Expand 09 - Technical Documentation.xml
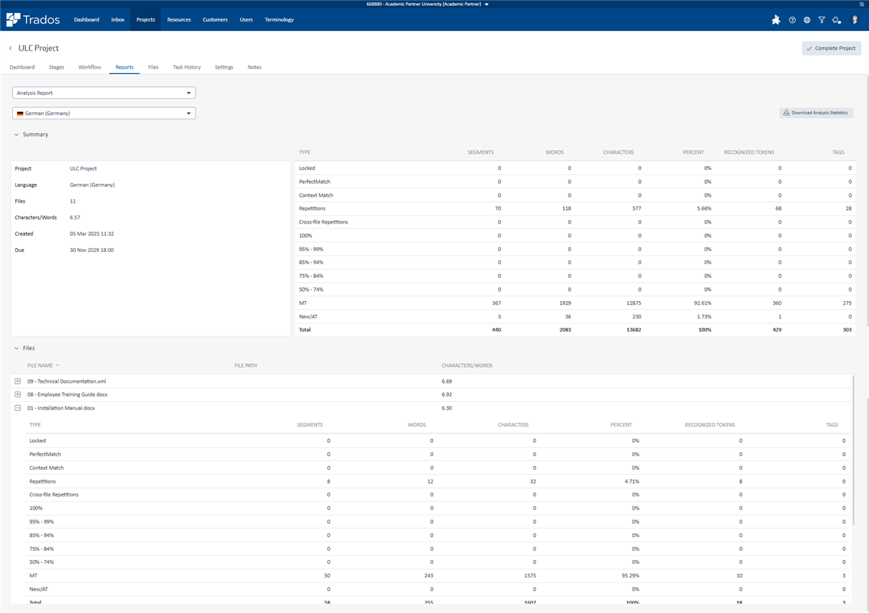This screenshot has height=613, width=869. click(x=17, y=381)
